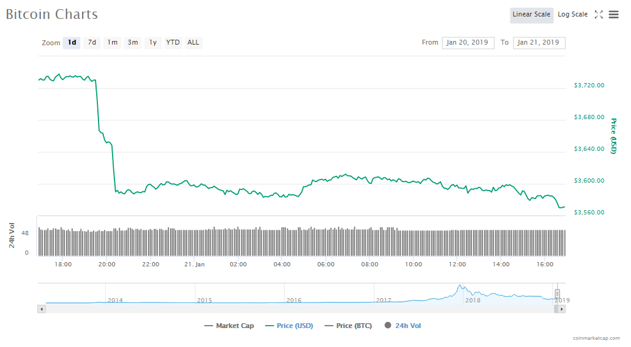
Task: Click the navigator right scroll arrow
Action: click(561, 309)
